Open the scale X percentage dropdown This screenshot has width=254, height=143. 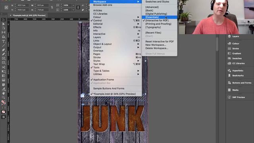pyautogui.click(x=73, y=5)
